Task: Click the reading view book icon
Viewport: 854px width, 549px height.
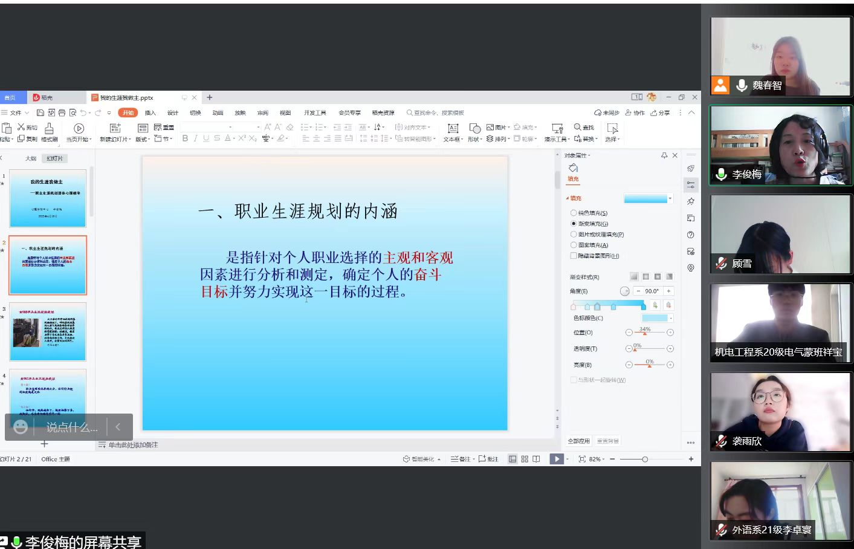Action: click(x=536, y=459)
